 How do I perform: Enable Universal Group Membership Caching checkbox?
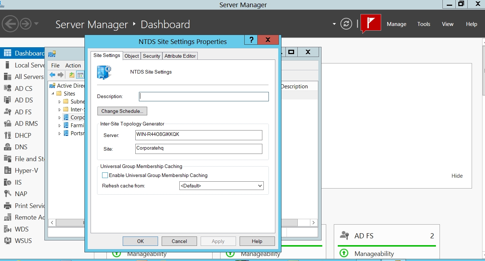pyautogui.click(x=105, y=176)
